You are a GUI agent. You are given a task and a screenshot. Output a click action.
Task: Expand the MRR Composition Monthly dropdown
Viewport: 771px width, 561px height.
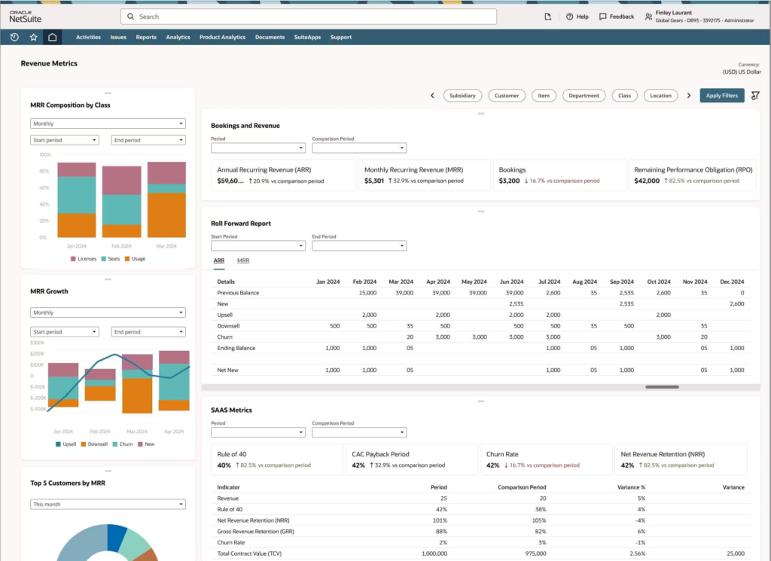(108, 123)
